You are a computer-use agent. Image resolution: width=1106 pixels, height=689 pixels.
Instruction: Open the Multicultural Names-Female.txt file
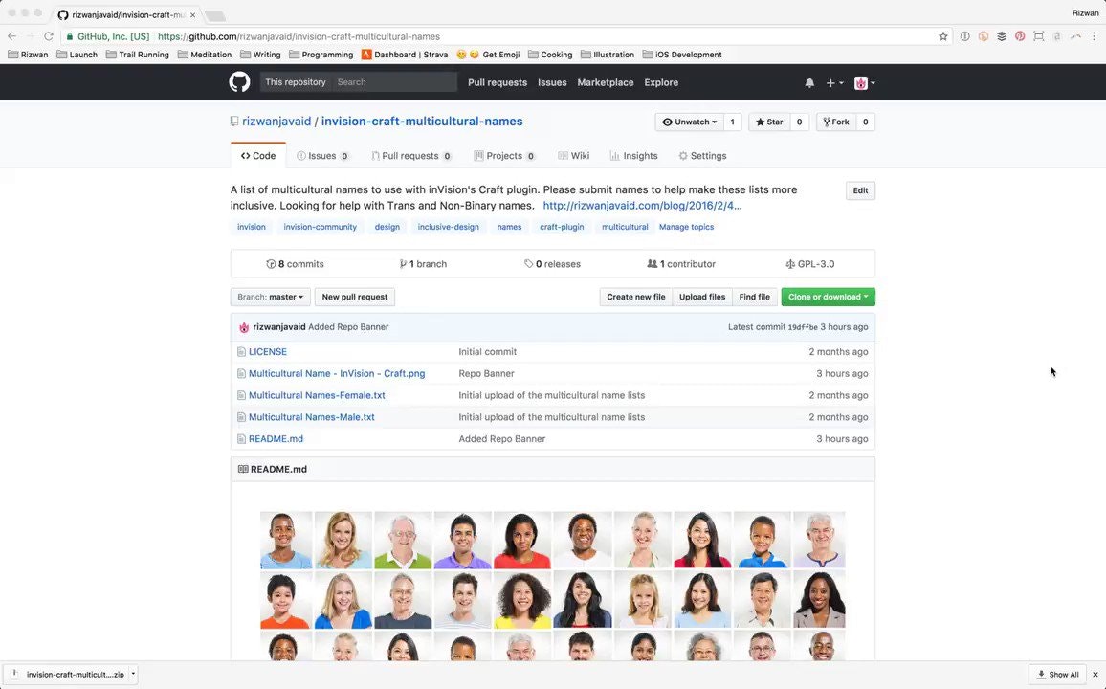[317, 395]
